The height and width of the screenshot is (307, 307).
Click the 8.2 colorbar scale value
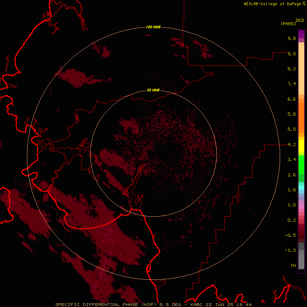(292, 69)
